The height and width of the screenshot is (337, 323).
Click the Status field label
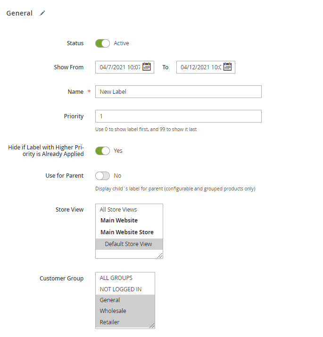coord(75,43)
